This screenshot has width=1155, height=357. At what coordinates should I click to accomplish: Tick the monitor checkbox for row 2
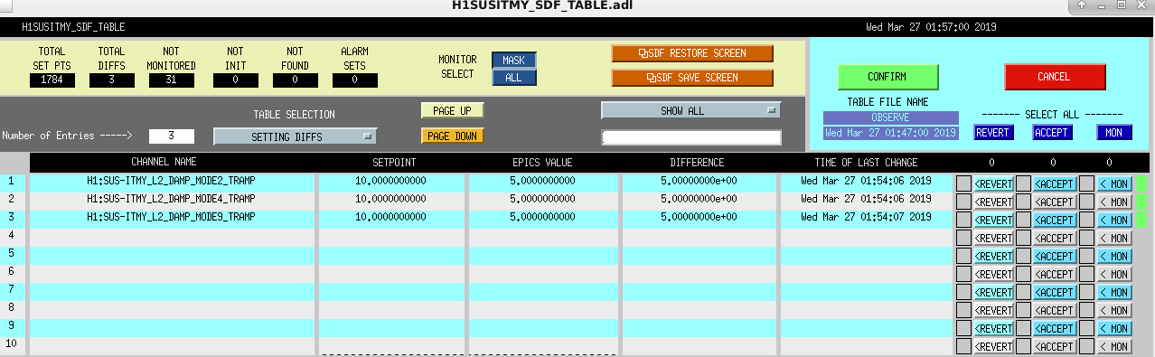1086,202
